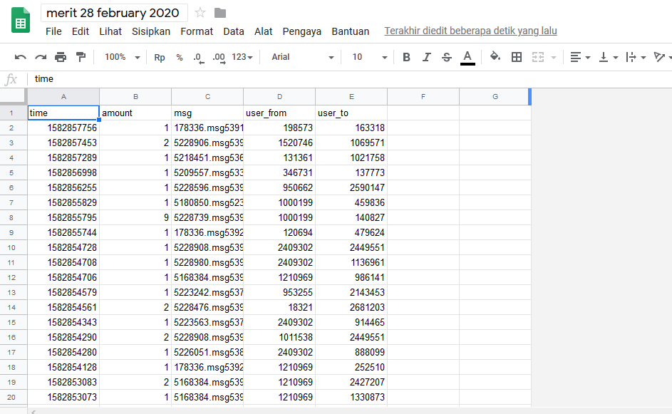This screenshot has height=414, width=672.
Task: Open the Data menu
Action: [x=234, y=31]
